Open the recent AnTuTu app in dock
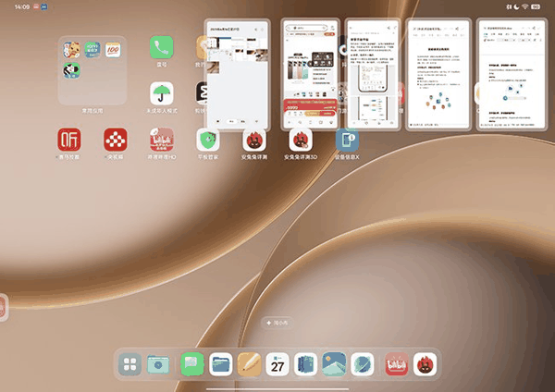 [x=425, y=364]
